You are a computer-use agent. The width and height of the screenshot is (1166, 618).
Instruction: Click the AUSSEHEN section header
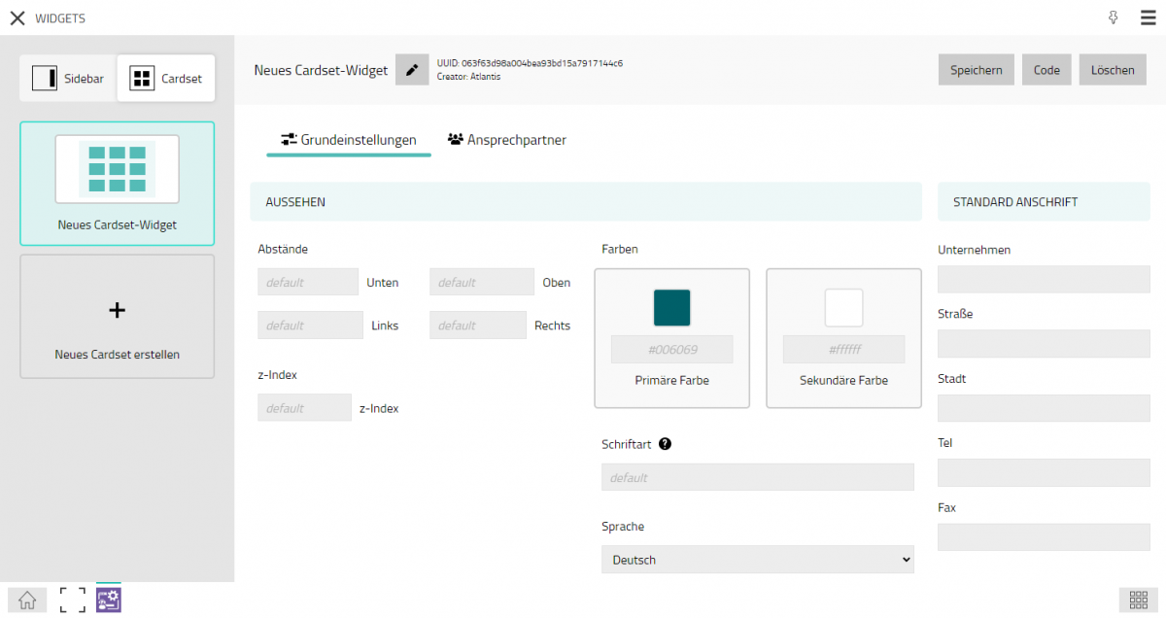click(x=586, y=202)
